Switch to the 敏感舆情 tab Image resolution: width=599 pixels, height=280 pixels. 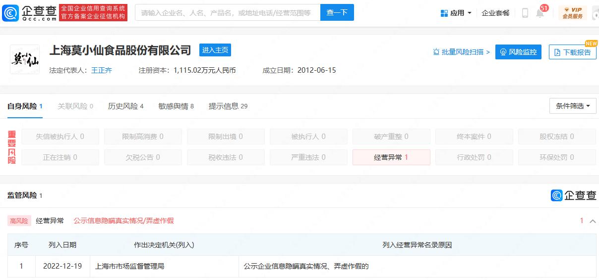point(176,106)
